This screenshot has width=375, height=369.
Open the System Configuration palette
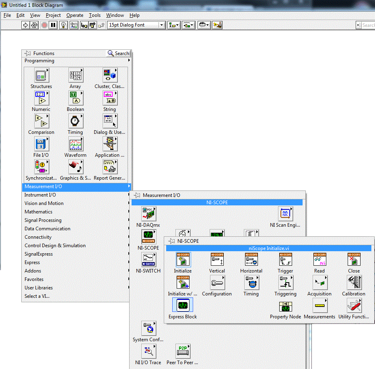148,328
